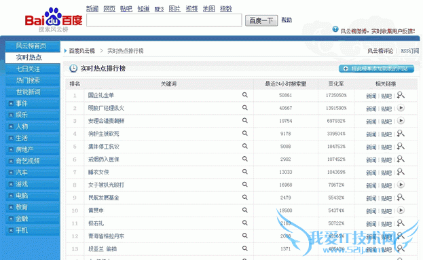Click image search icon in 狗护主被砍死 row

401,133
